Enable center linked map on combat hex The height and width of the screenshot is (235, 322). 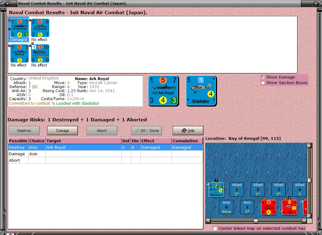(215, 229)
